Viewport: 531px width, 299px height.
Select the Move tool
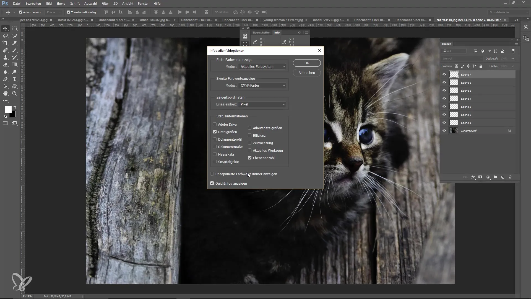[x=5, y=29]
